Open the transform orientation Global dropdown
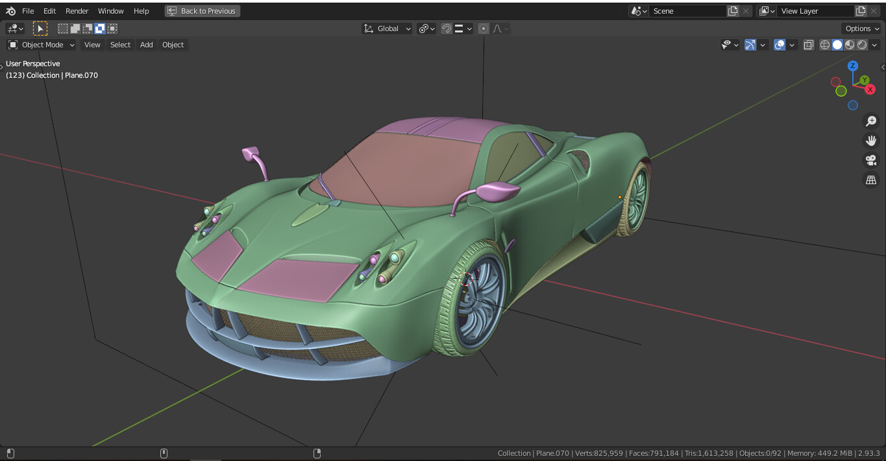 (387, 28)
